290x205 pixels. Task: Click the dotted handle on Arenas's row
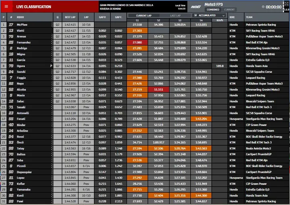tap(52, 36)
